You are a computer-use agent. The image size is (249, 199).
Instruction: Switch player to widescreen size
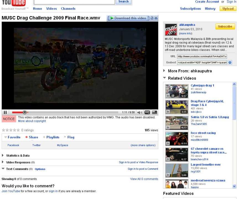[x=154, y=112]
